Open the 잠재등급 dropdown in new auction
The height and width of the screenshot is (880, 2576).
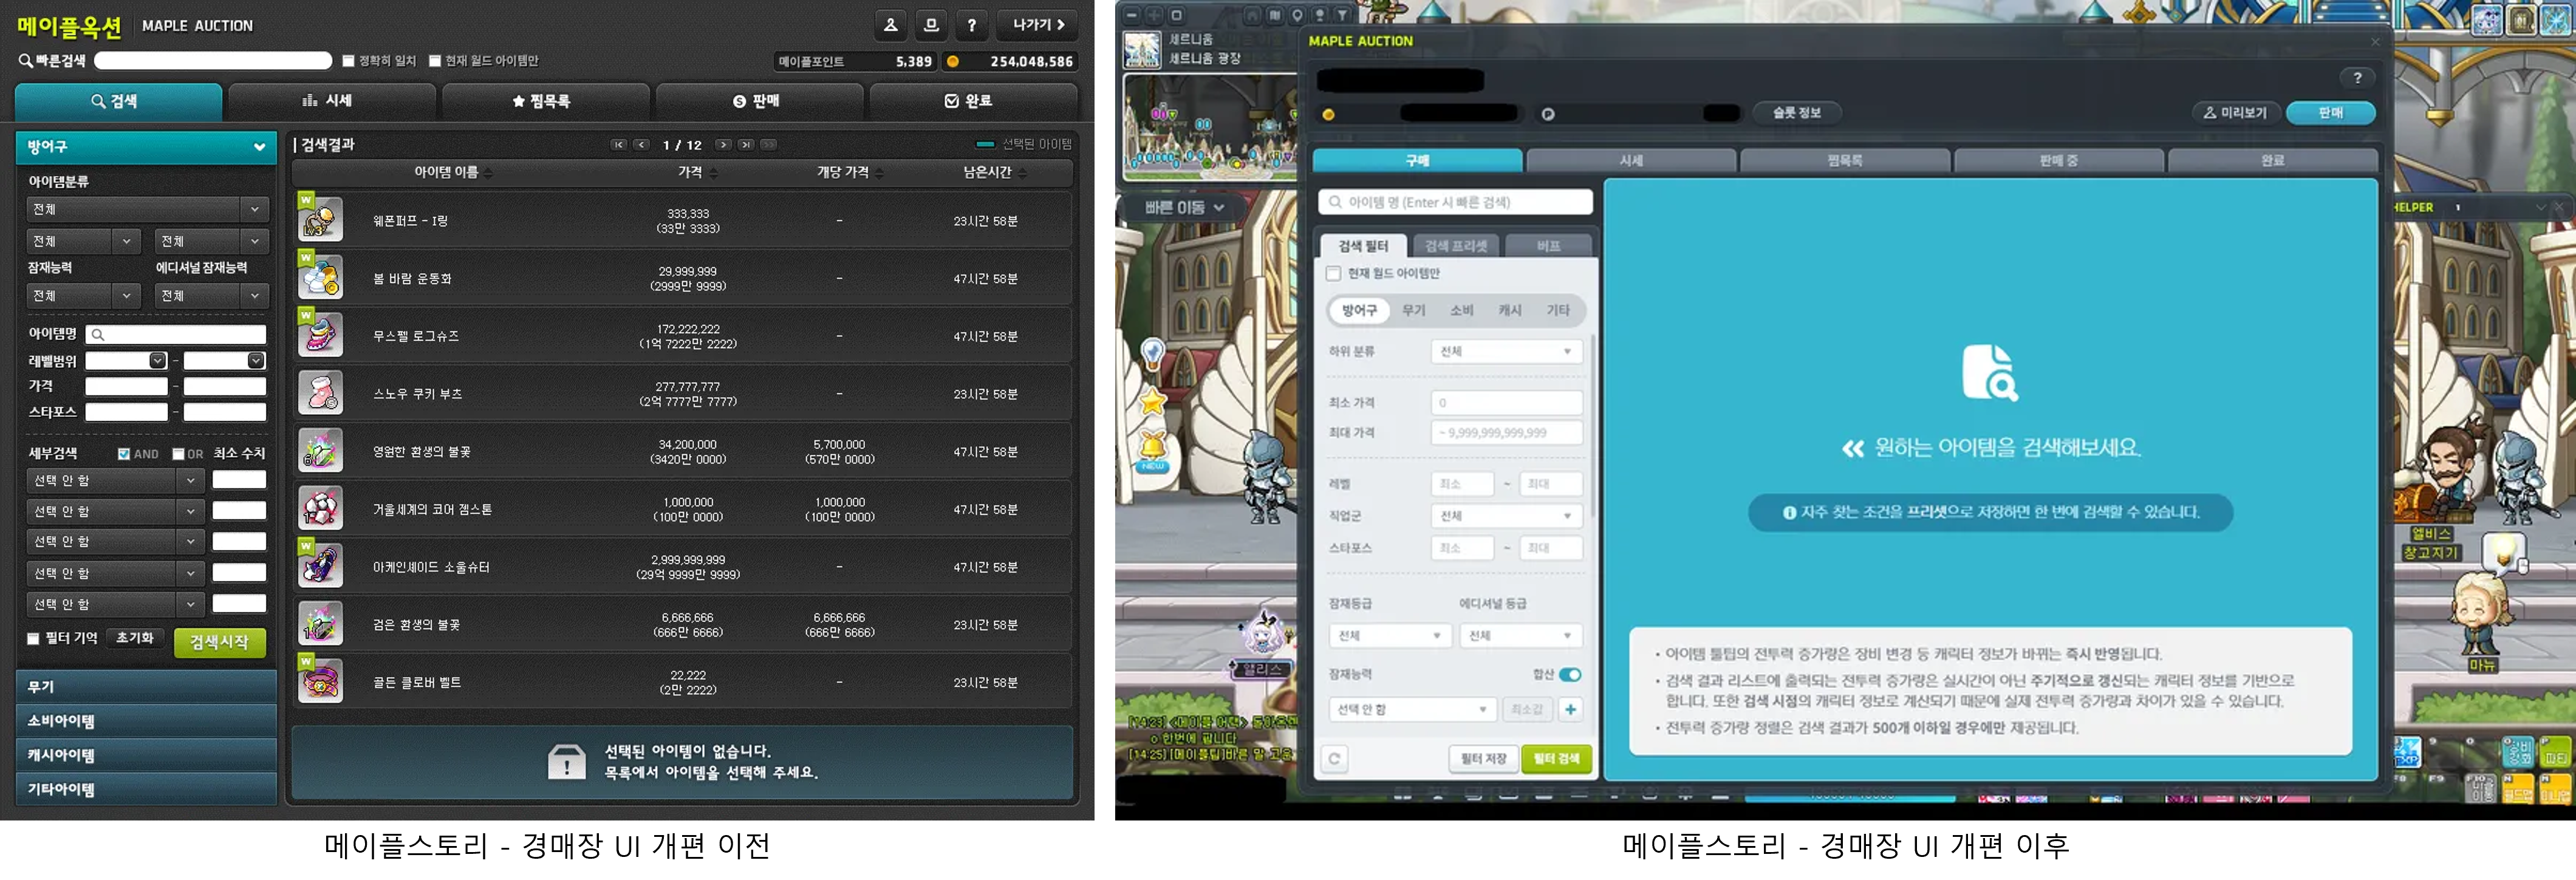pos(1389,636)
